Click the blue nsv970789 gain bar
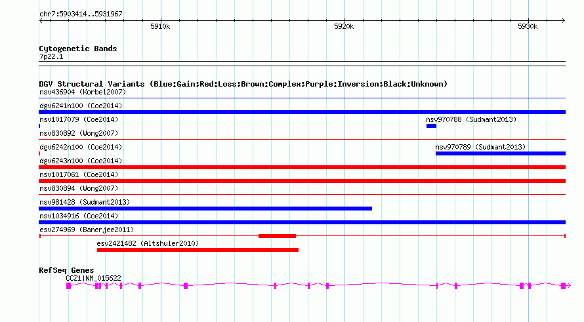 coord(501,153)
